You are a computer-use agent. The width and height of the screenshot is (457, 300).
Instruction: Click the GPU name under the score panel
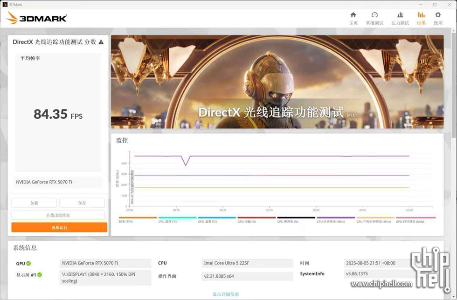coord(44,182)
